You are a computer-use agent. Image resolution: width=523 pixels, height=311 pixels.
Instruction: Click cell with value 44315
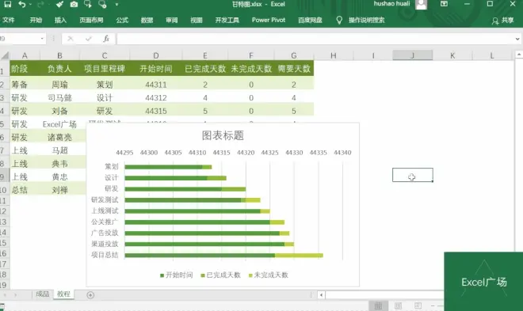pyautogui.click(x=156, y=111)
